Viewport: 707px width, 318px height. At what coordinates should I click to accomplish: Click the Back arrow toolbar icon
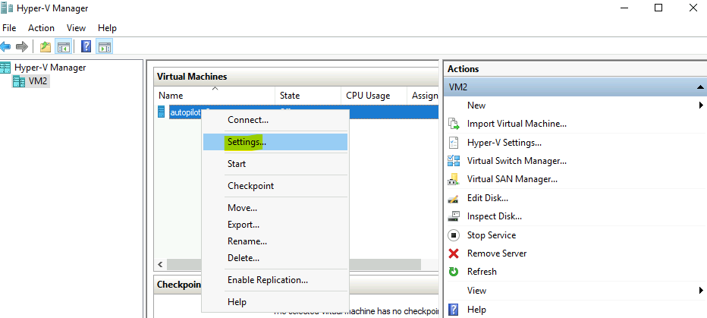[5, 46]
